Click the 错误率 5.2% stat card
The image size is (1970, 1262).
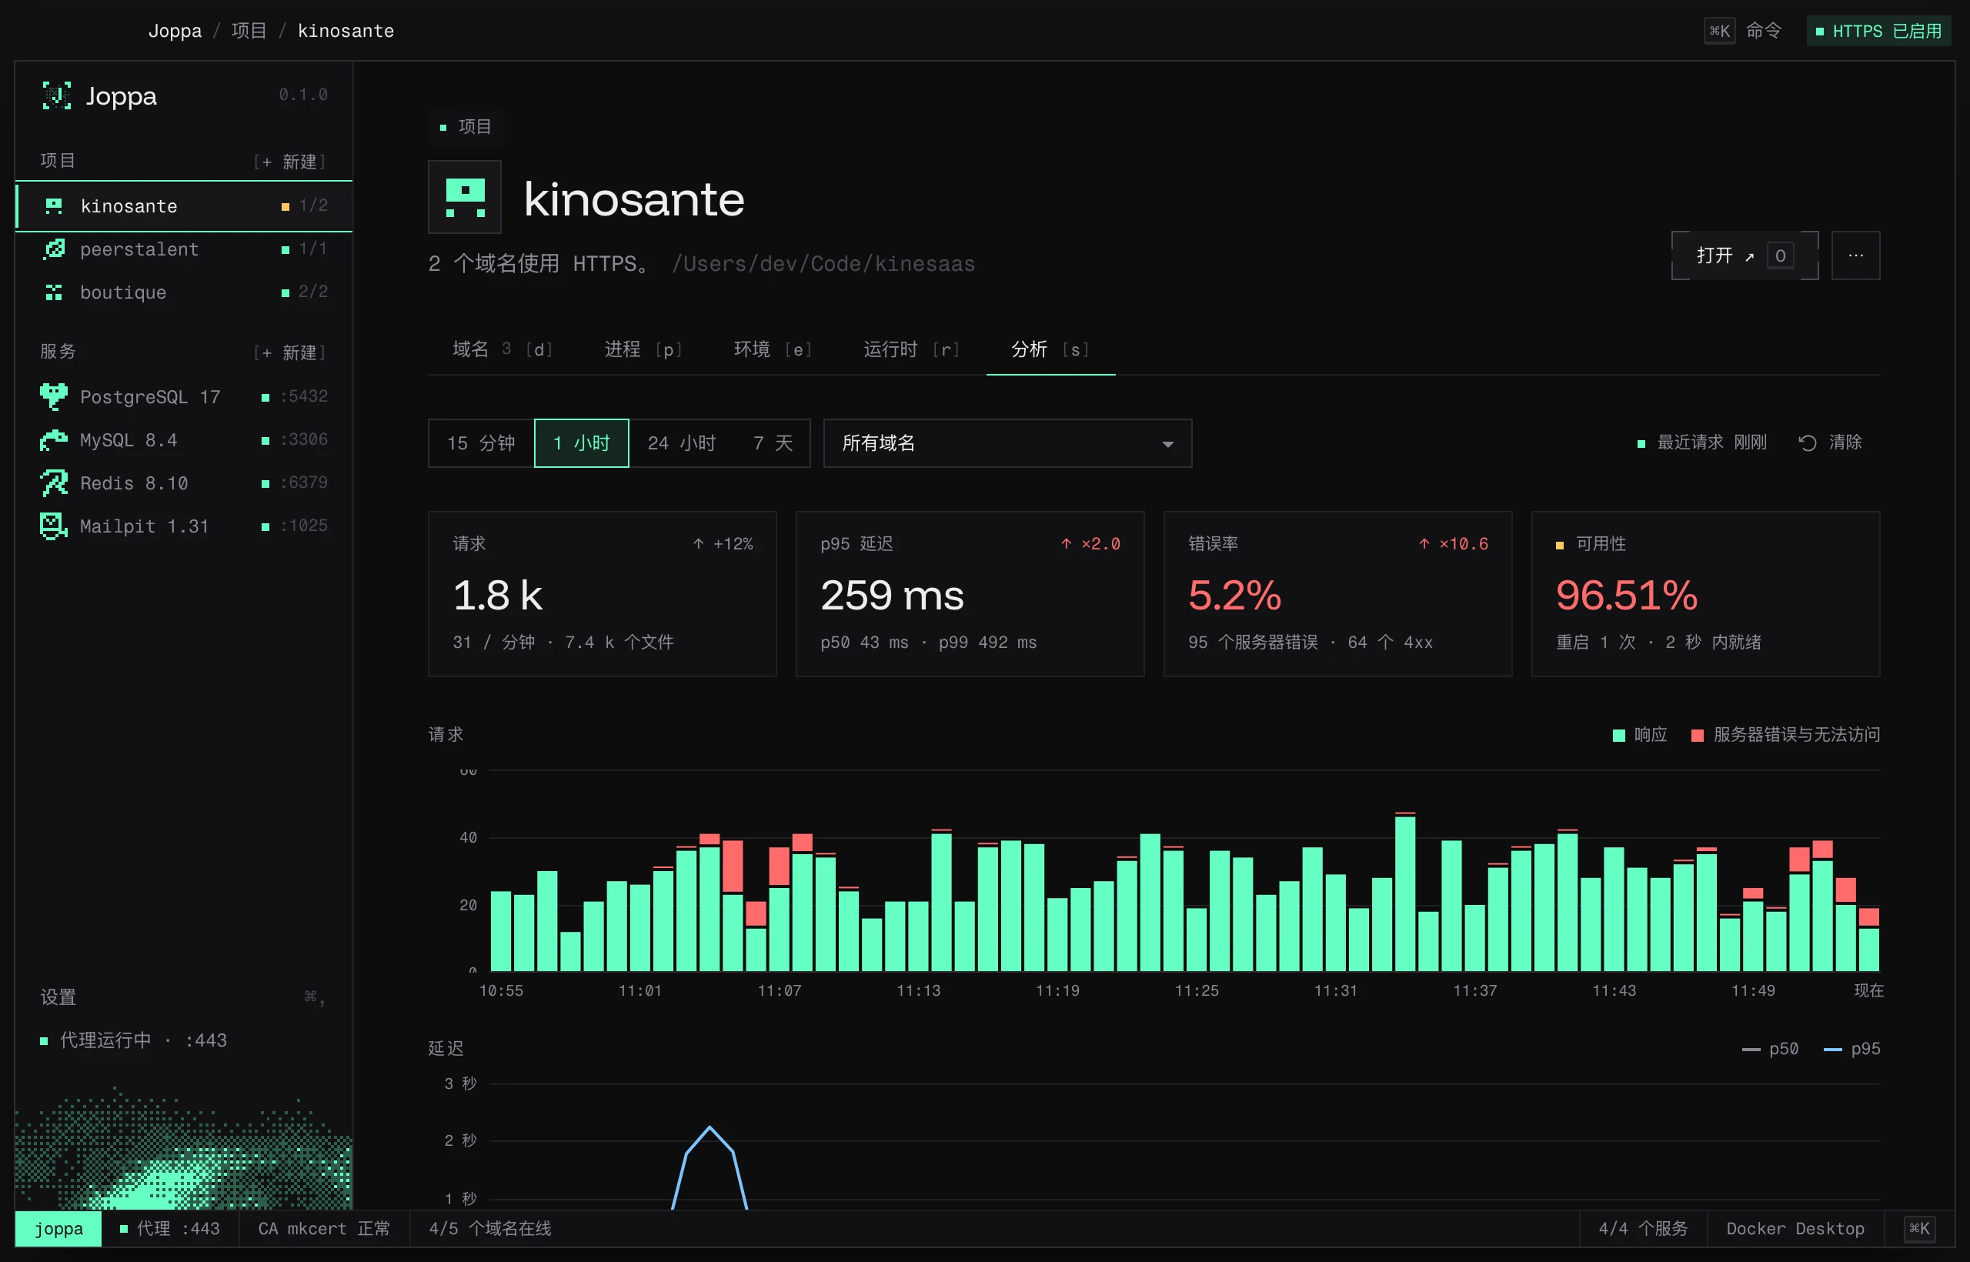(x=1337, y=594)
